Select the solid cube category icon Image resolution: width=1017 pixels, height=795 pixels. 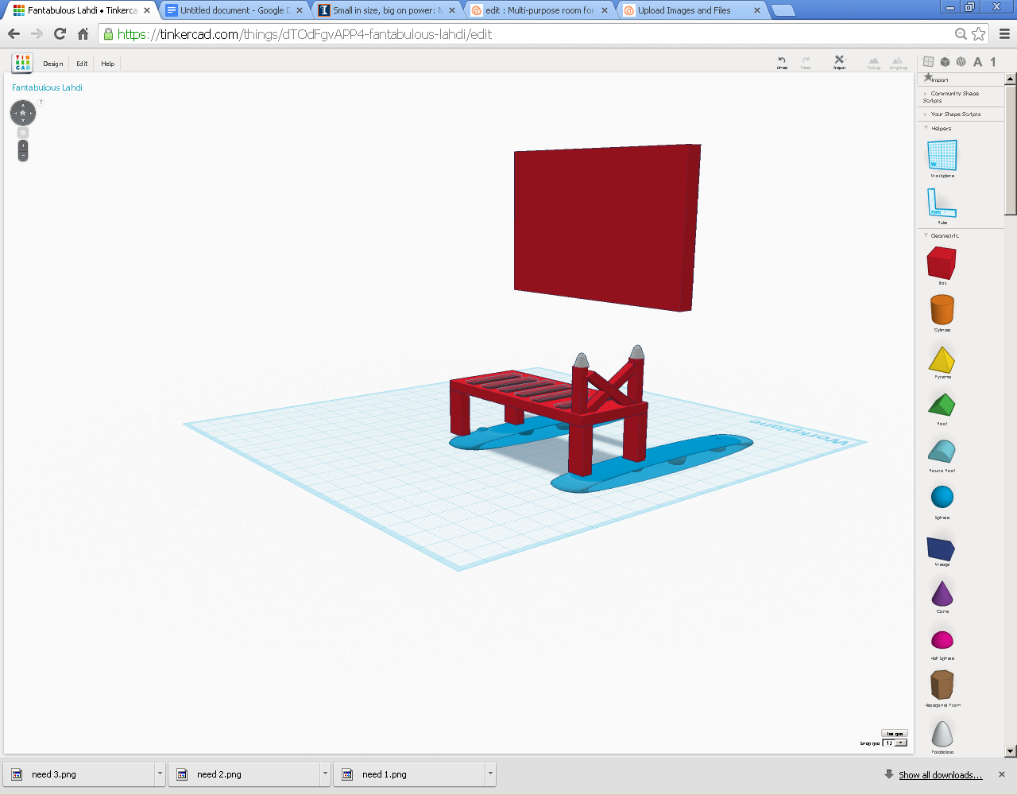click(x=945, y=62)
